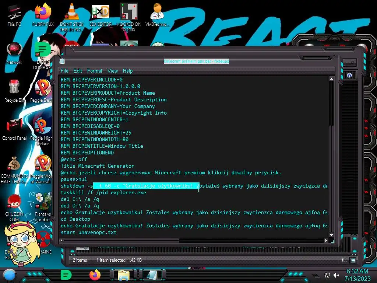Click the Star Butterfly cartoon desktop gadget

coord(22,243)
